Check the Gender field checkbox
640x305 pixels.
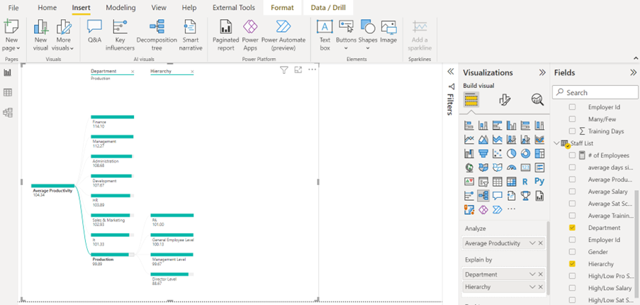click(573, 252)
